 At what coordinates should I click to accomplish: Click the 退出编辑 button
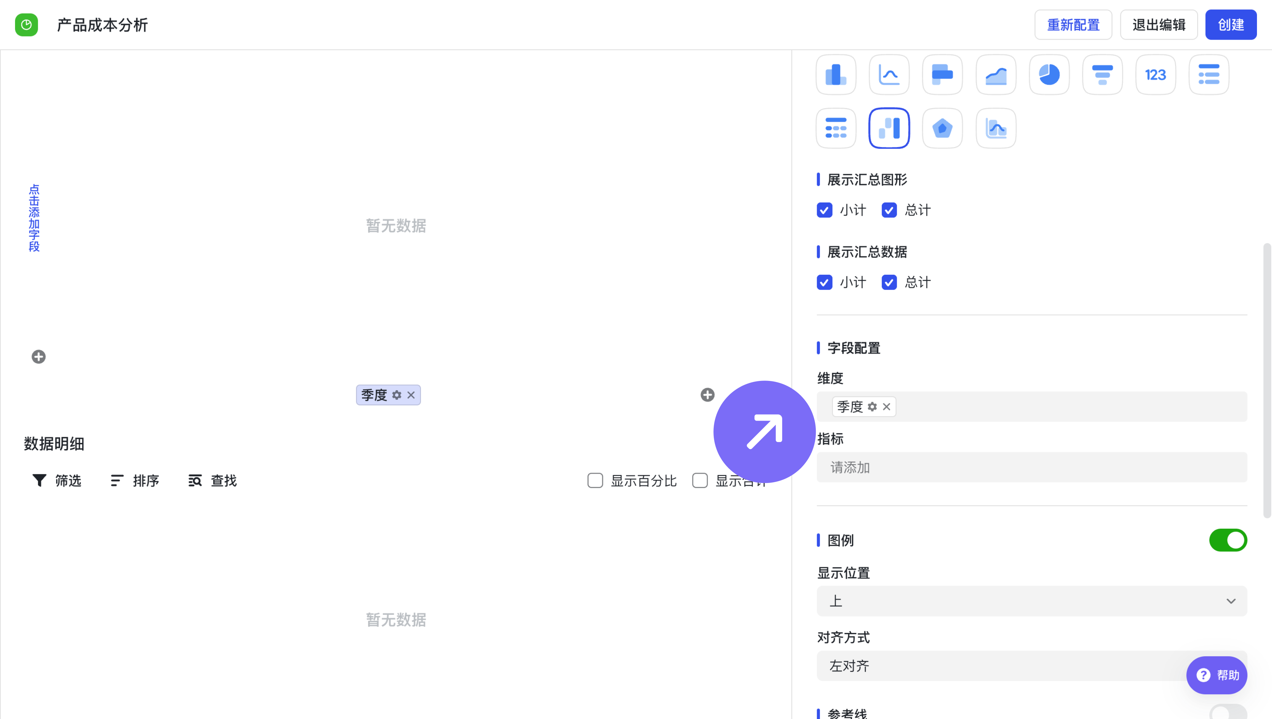[1158, 25]
